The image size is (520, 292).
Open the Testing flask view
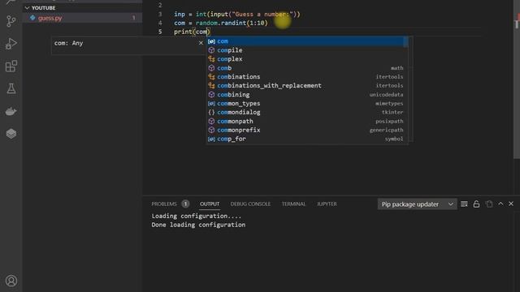click(x=11, y=88)
